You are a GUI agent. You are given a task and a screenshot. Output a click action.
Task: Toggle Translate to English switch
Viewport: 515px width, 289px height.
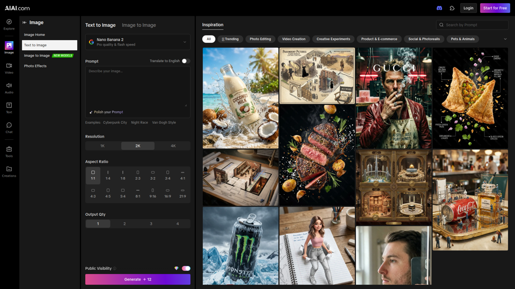[x=185, y=61]
